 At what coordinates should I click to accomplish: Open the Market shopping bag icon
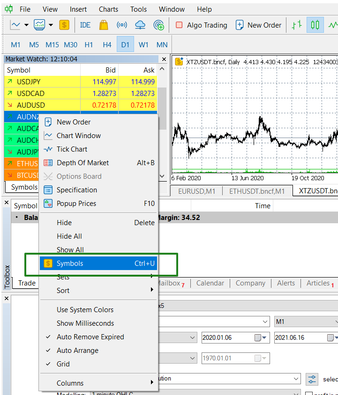(x=104, y=25)
